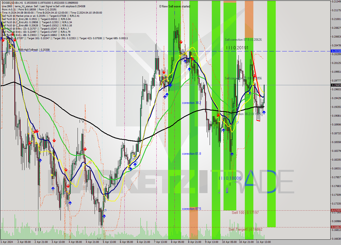341x245 pixels.
Task: Click the 0.19255 price axis value
Action: pos(336,107)
